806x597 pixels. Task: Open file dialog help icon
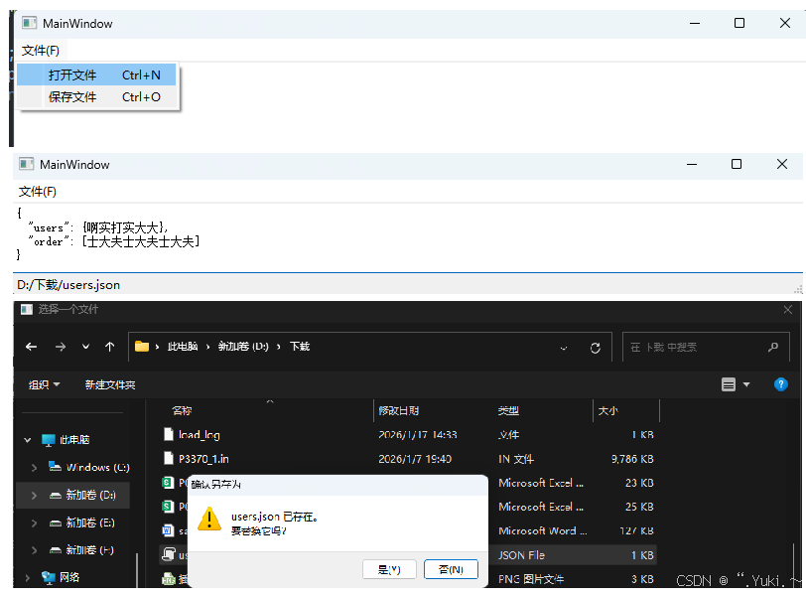coord(781,384)
